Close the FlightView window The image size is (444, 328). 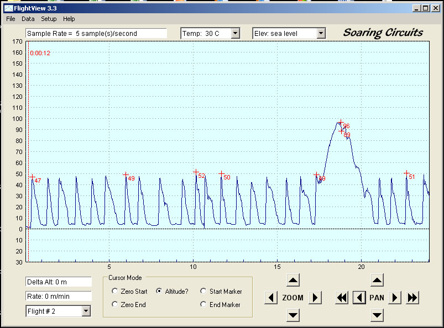tap(436, 8)
